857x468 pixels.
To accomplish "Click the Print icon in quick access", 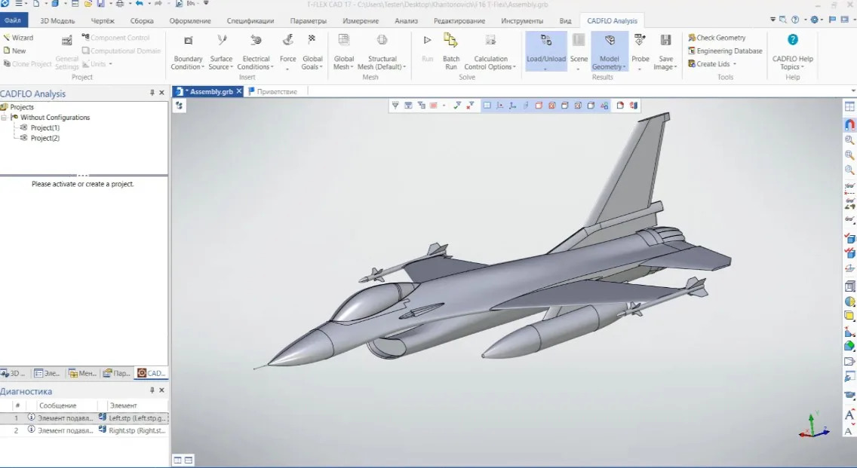I will (x=120, y=4).
